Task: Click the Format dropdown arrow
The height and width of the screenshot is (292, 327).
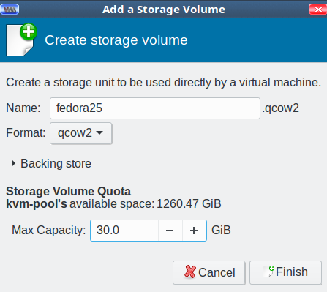Action: [x=99, y=133]
